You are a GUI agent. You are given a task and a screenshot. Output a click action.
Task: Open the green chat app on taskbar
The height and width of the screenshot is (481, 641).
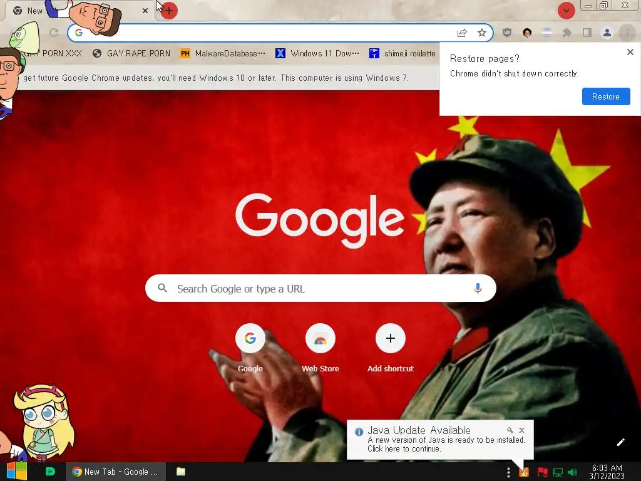pyautogui.click(x=50, y=472)
